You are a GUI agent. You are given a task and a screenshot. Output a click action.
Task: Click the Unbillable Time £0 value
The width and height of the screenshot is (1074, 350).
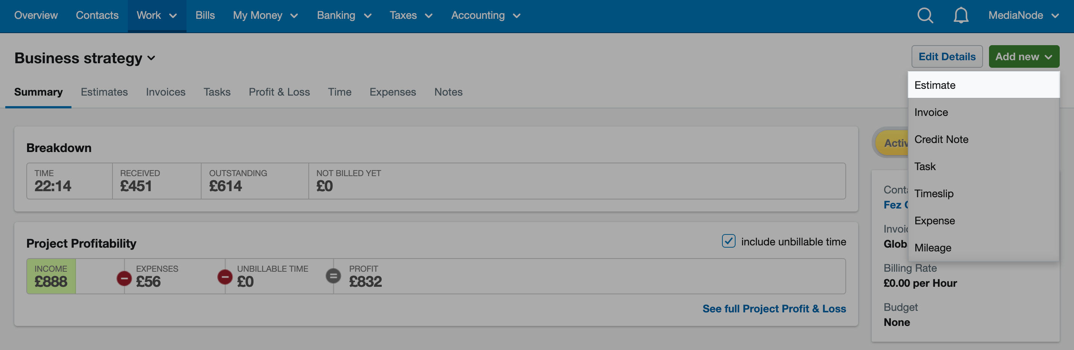(245, 282)
